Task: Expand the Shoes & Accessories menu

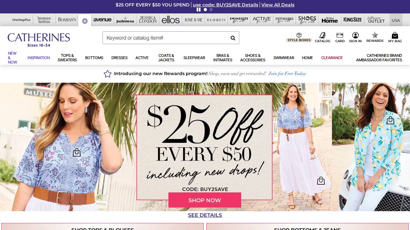Action: [253, 58]
